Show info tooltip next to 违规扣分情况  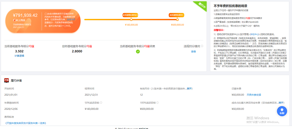(x=202, y=46)
